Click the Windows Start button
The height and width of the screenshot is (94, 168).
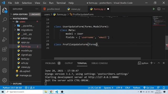click(x=3, y=92)
